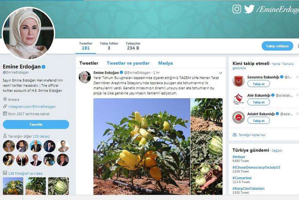Switch to Tweetler ve yanıtlar tab
The width and height of the screenshot is (299, 200).
click(x=128, y=63)
